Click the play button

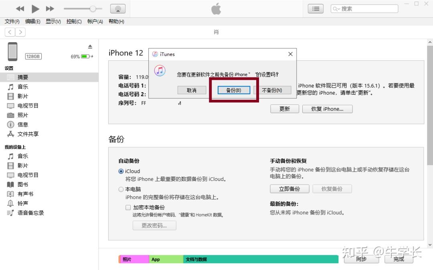point(35,9)
